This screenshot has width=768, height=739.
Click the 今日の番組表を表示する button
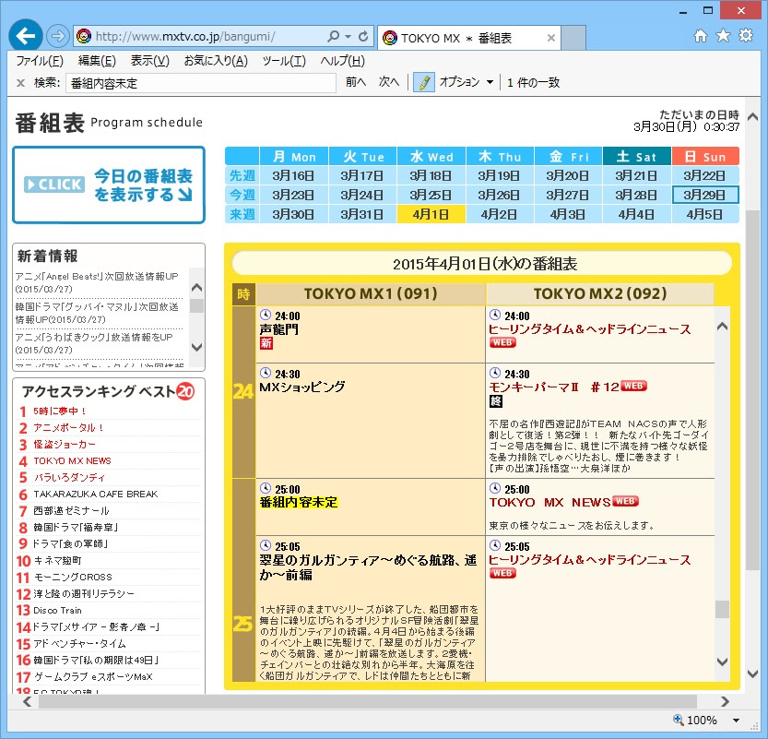(109, 185)
